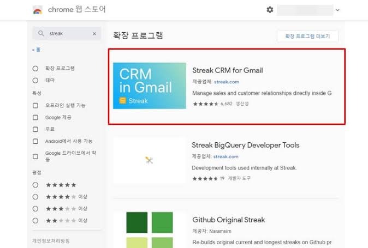Image resolution: width=368 pixels, height=248 pixels.
Task: Open Streak BigQuery Developer Tools title
Action: coord(246,145)
